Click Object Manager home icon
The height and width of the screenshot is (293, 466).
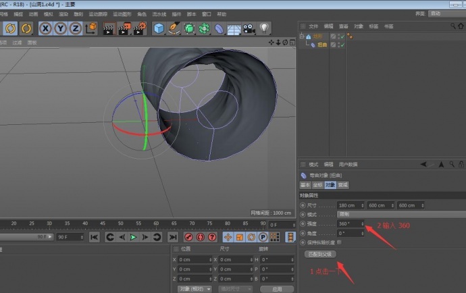[x=461, y=26]
